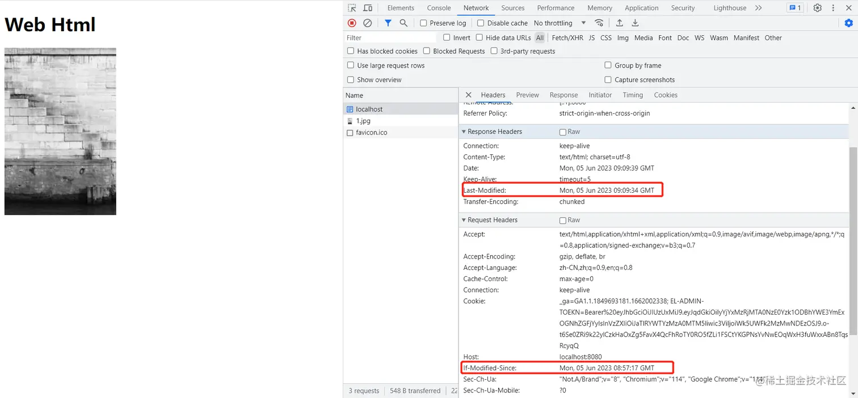Open the Initiator details tab

coord(600,95)
